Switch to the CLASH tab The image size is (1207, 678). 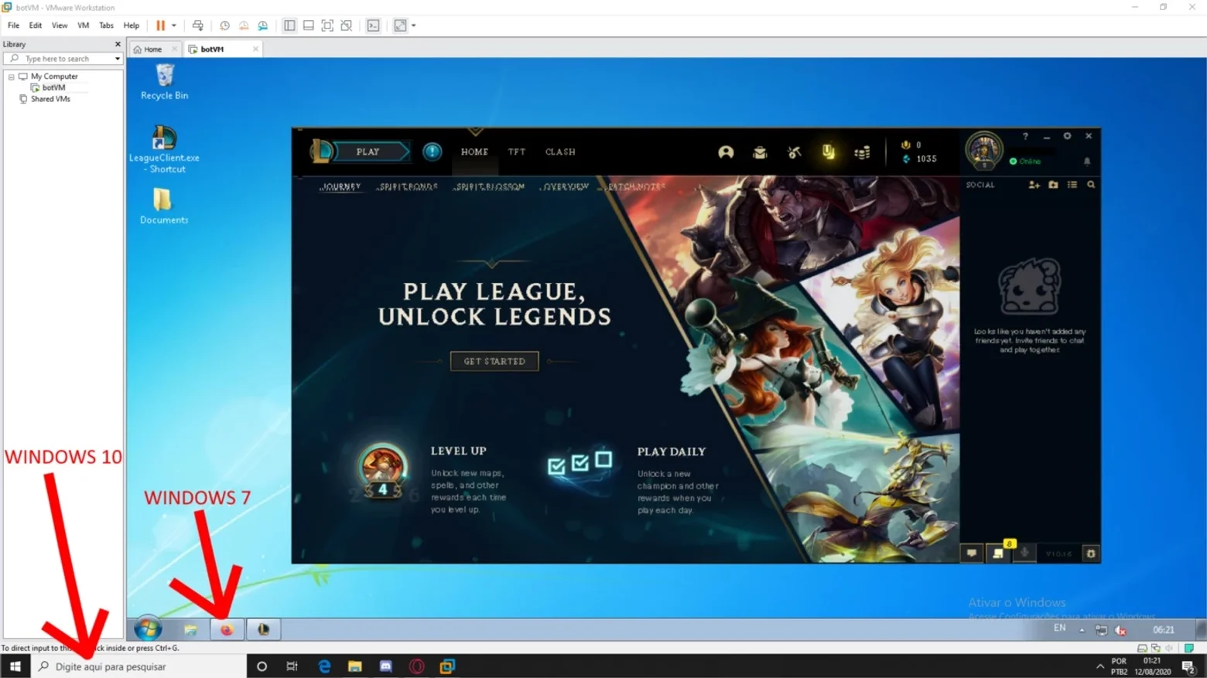pyautogui.click(x=560, y=152)
